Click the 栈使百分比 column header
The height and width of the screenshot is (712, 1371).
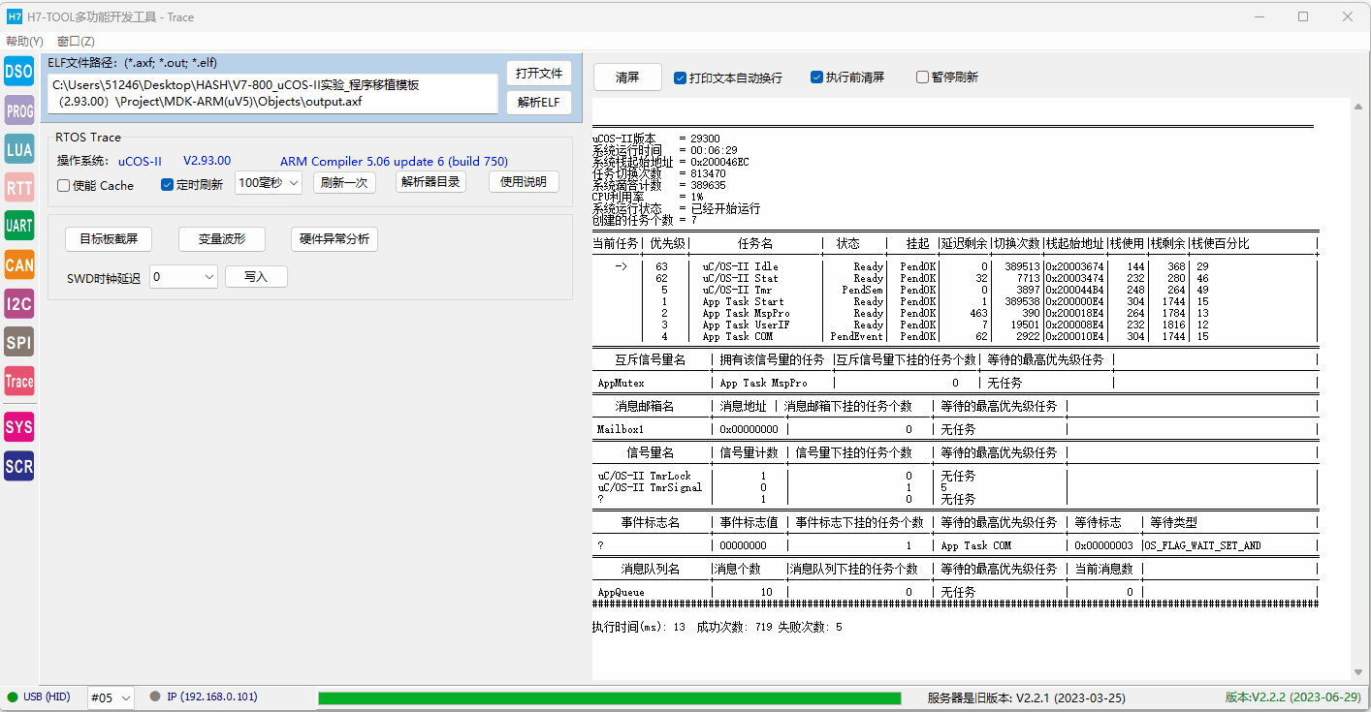coord(1220,243)
